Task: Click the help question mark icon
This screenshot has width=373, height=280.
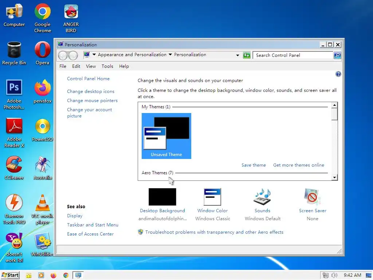Action: 338,74
